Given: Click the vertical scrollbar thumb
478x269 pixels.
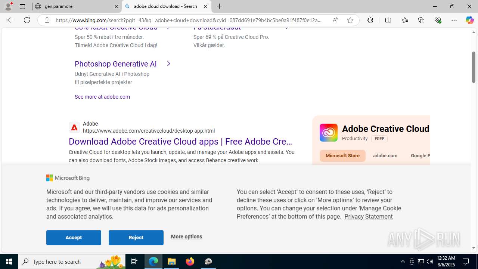Looking at the screenshot, I should pyautogui.click(x=474, y=67).
